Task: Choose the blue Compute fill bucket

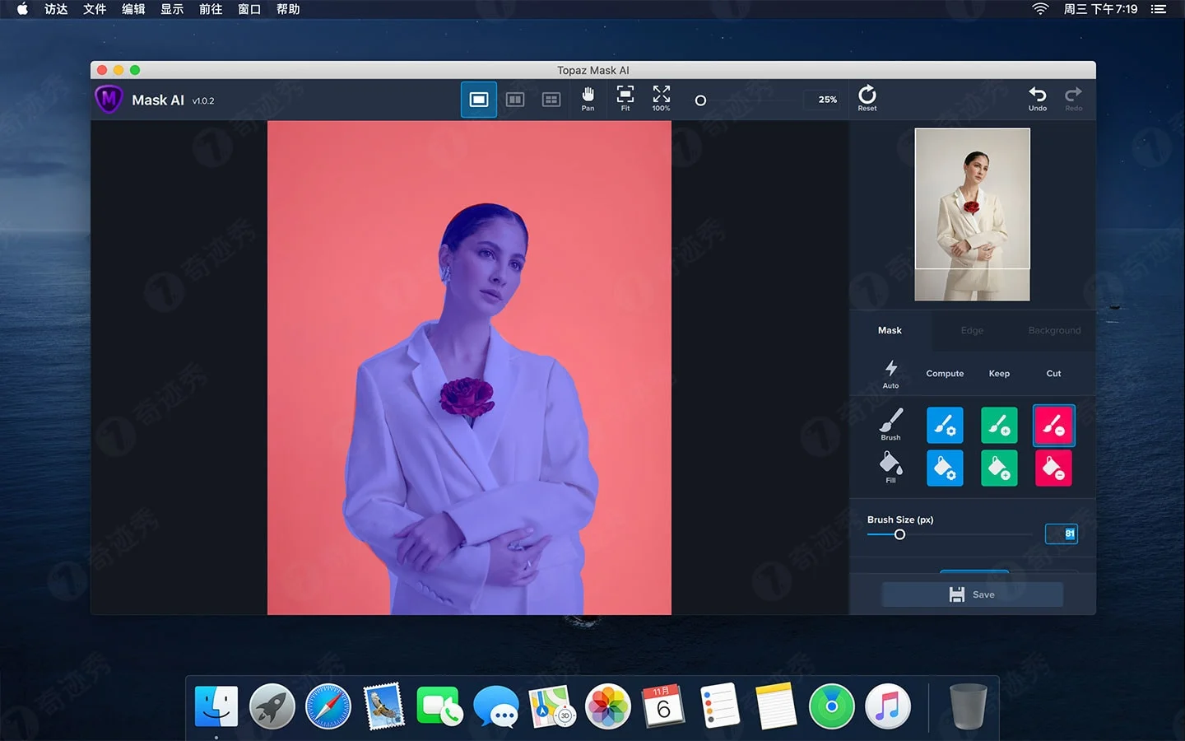Action: coord(945,468)
